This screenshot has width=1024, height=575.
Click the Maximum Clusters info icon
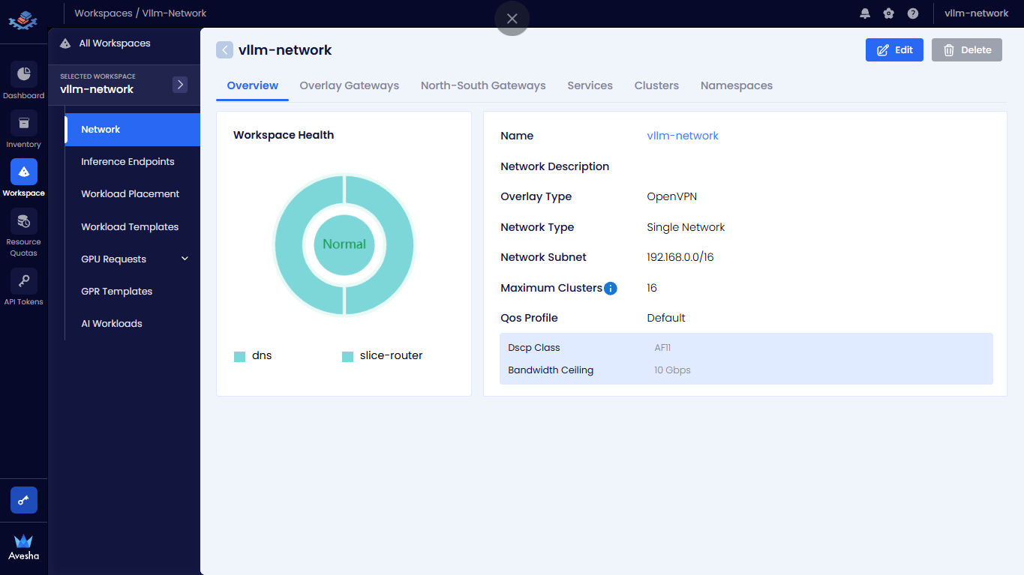tap(611, 289)
